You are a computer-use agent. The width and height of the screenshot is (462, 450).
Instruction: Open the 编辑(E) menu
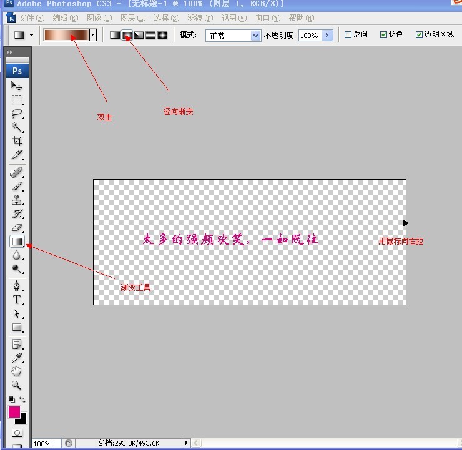point(66,18)
